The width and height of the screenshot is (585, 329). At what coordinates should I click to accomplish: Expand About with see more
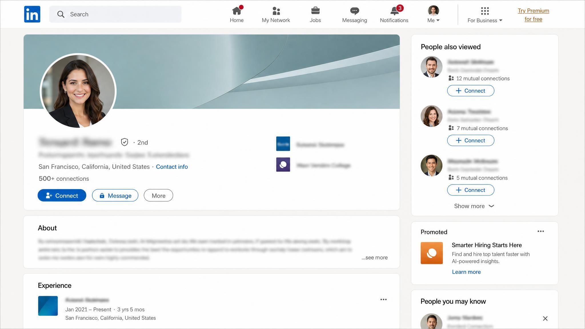pyautogui.click(x=374, y=258)
